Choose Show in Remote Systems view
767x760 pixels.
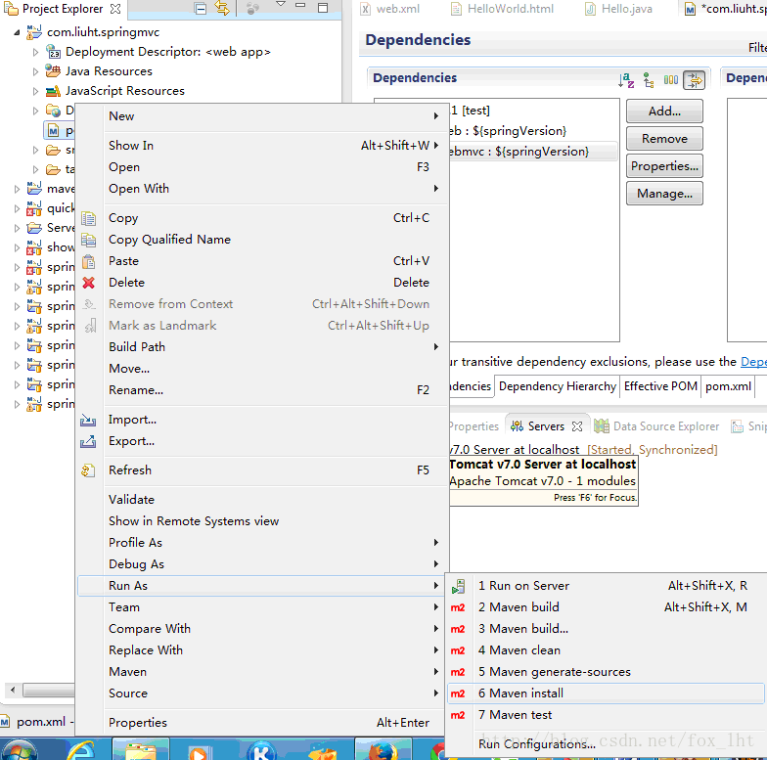click(x=262, y=521)
